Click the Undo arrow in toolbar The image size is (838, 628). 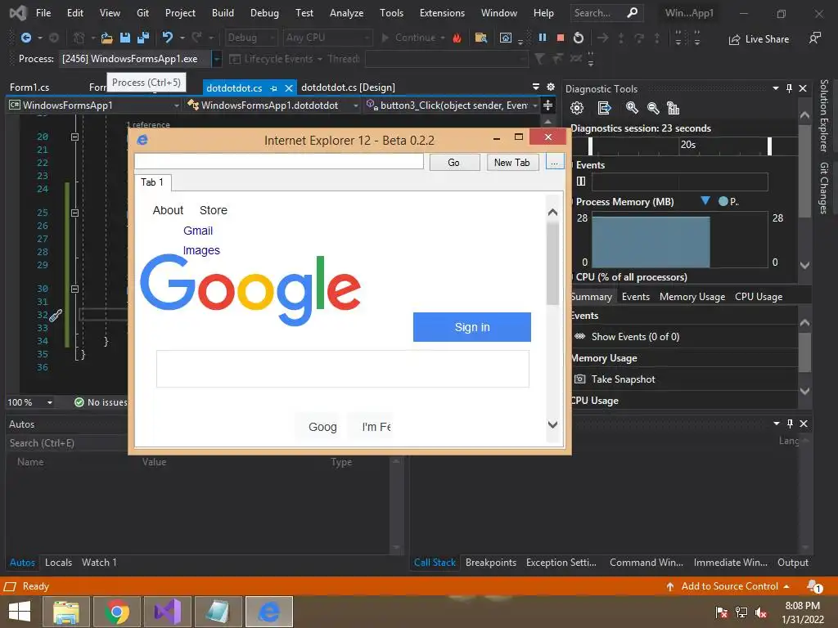point(167,38)
